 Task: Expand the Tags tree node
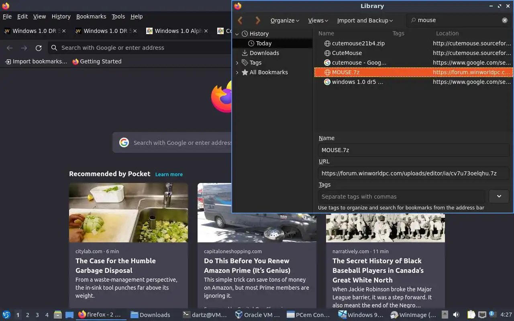click(x=237, y=63)
